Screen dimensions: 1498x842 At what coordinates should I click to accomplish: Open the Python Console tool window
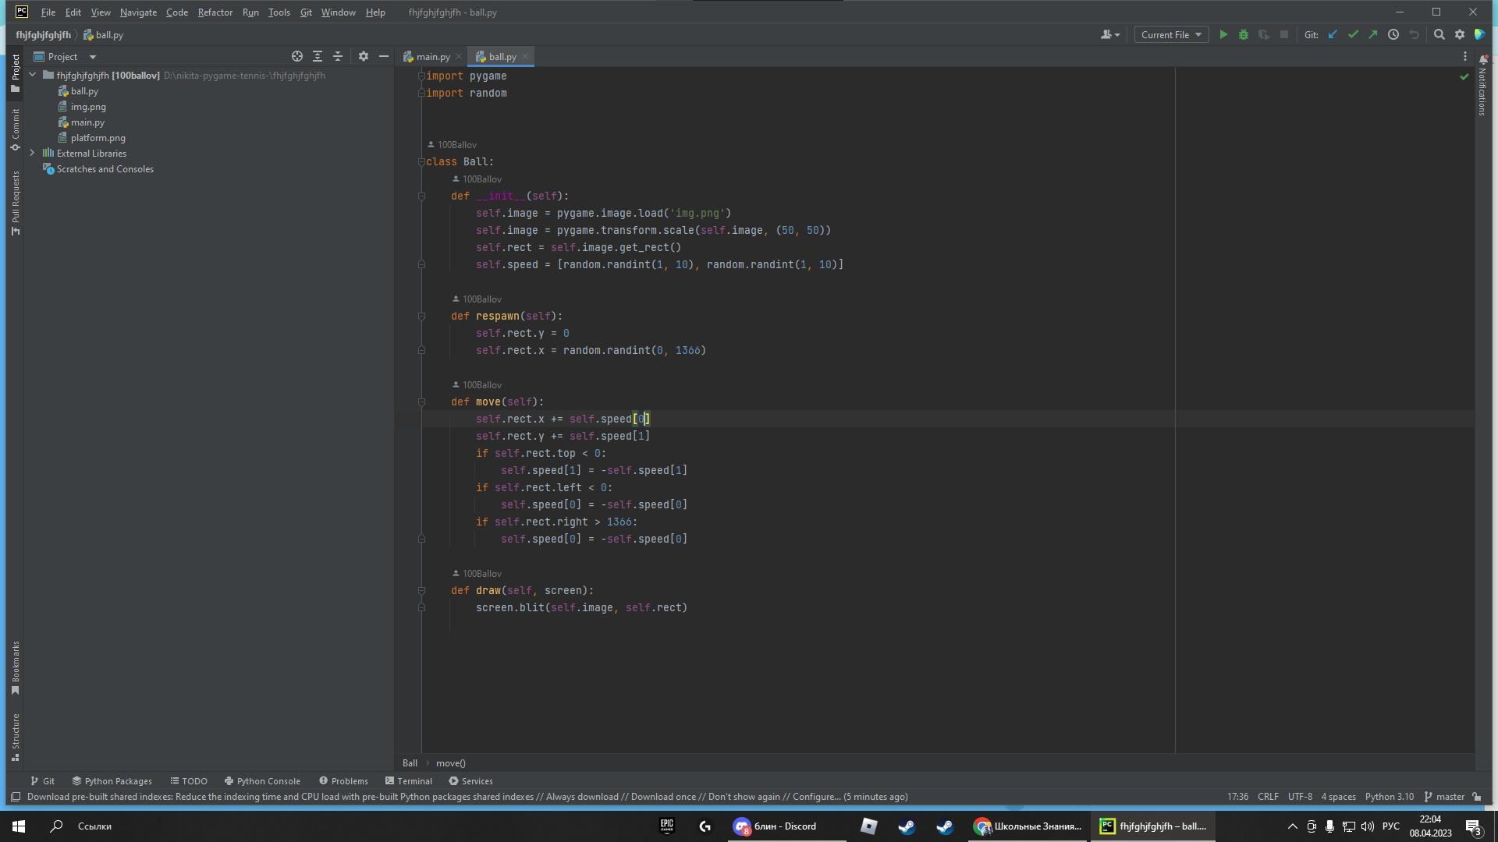click(262, 781)
